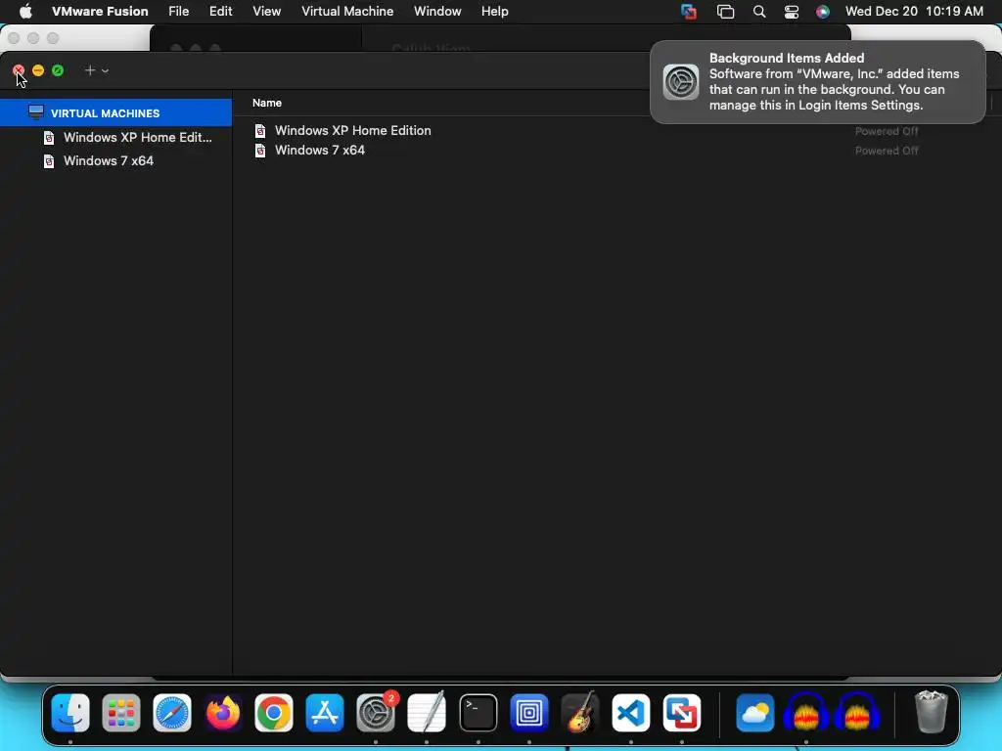Click the monitor icon beside VIRTUAL MACHINES

[x=36, y=112]
